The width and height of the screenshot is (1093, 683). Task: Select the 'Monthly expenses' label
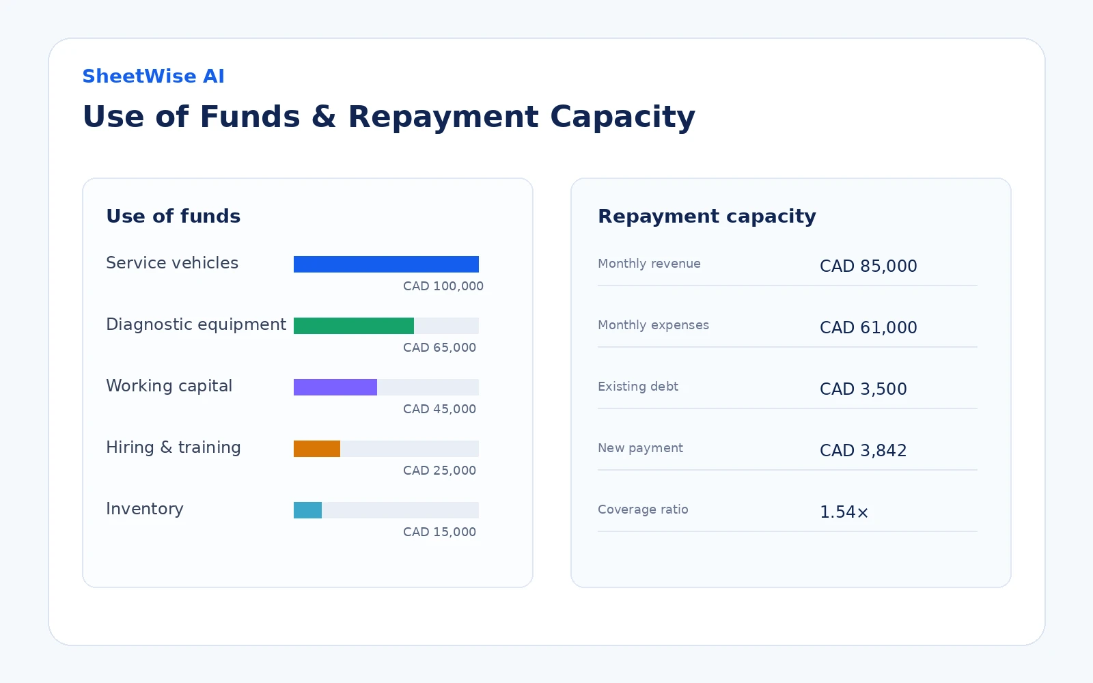(x=653, y=325)
